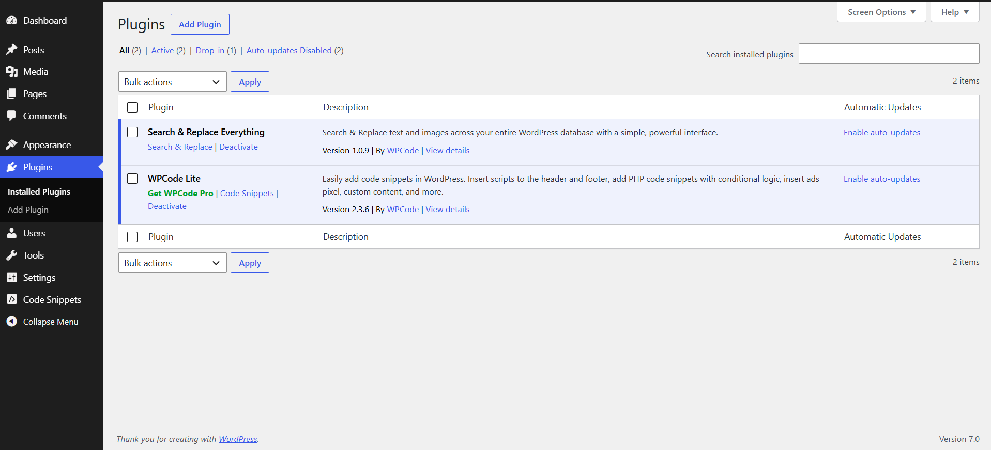This screenshot has height=450, width=991.
Task: Click the bottom Apply button
Action: pos(250,263)
